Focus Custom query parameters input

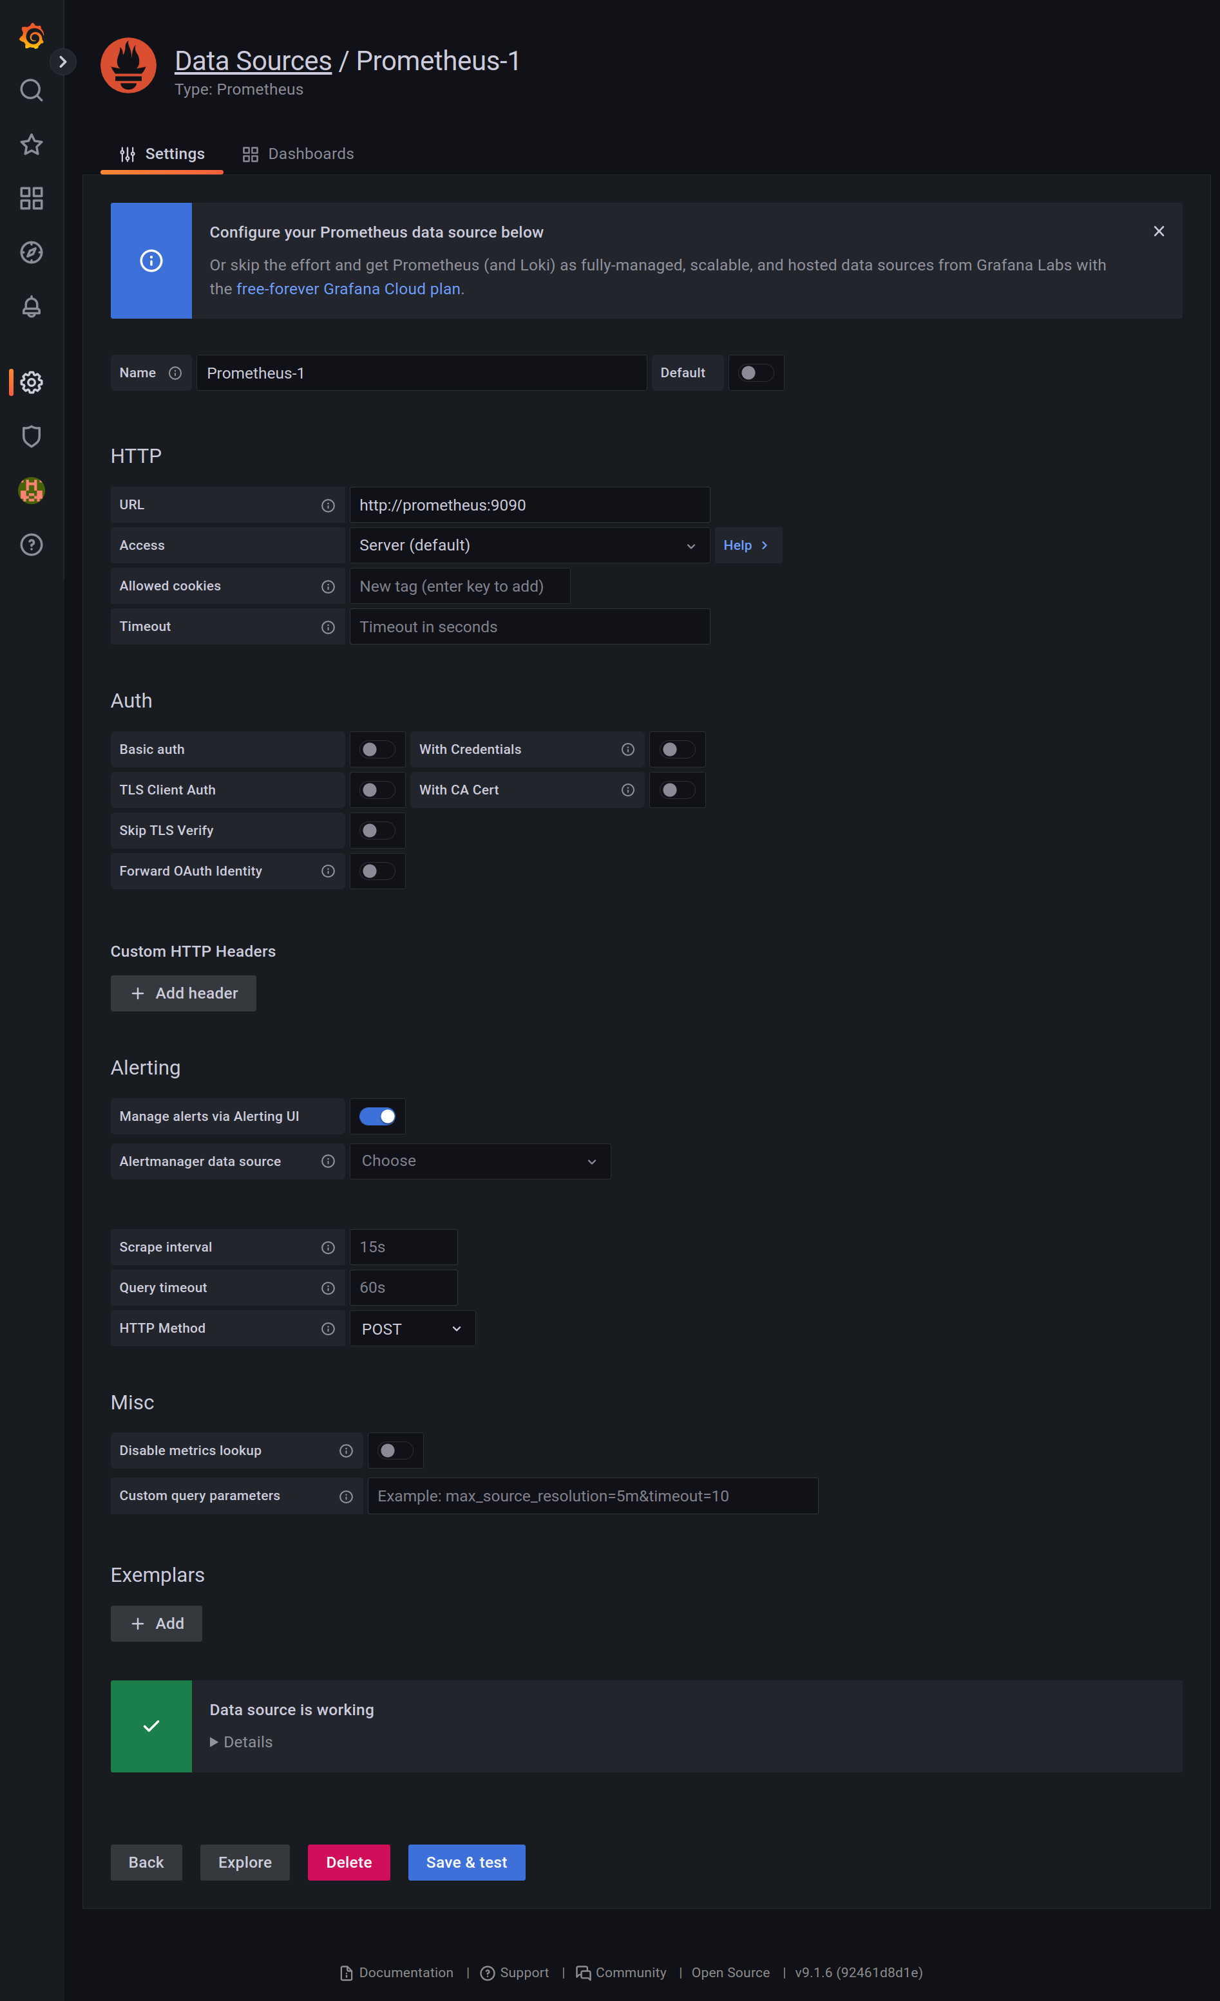click(x=593, y=1496)
